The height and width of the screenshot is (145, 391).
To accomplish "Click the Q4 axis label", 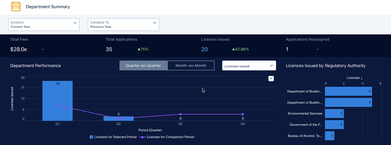I will tap(243, 124).
